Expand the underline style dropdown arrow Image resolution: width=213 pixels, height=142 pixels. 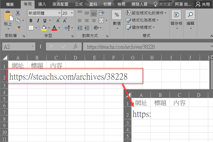50,21
